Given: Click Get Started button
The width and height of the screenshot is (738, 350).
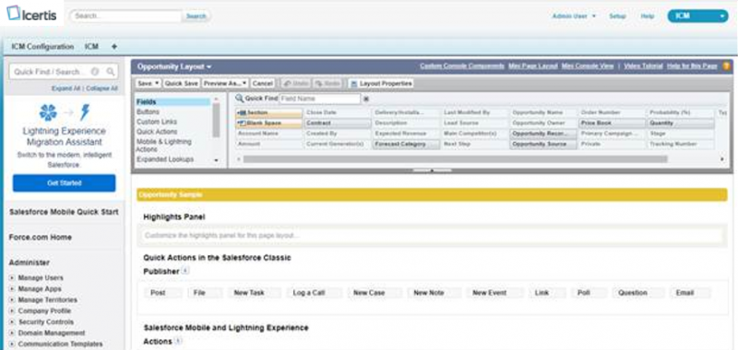Looking at the screenshot, I should (64, 182).
